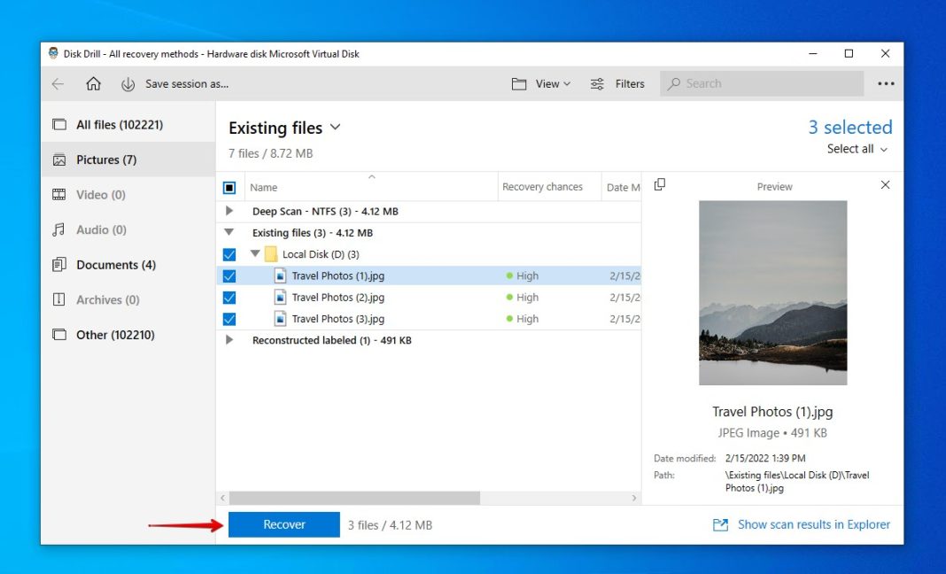Image resolution: width=946 pixels, height=574 pixels.
Task: Select All files (102221) category
Action: [x=128, y=124]
